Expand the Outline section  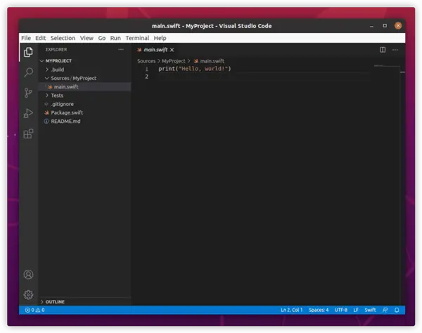(55, 301)
